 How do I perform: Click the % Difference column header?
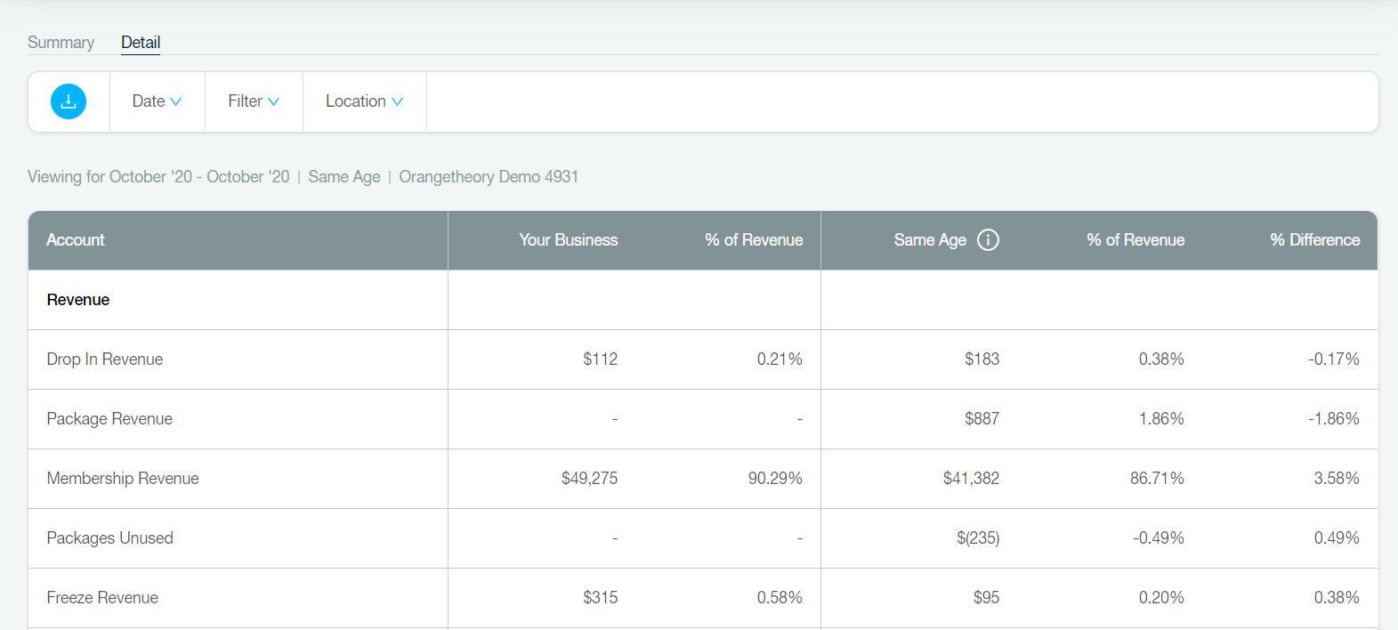(1314, 240)
